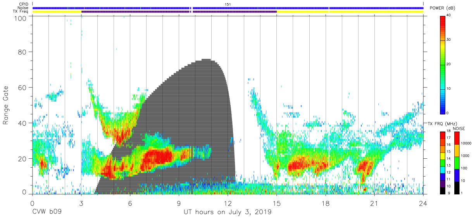
Task: Click x-axis tick label 12
Action: tap(228, 203)
